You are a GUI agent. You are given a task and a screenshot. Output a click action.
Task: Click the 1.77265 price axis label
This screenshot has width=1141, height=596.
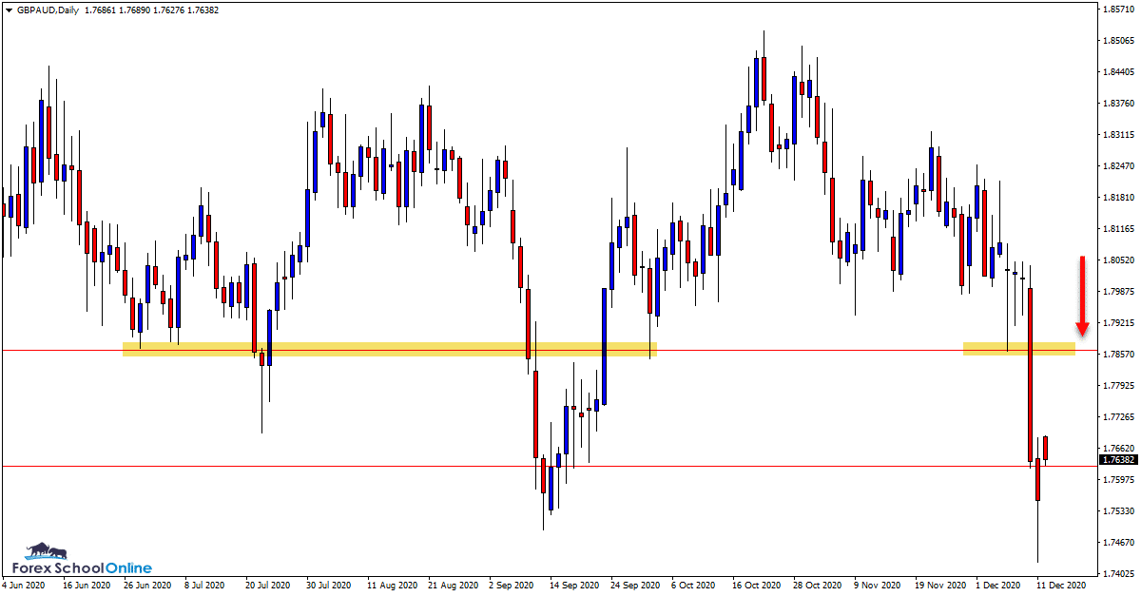click(x=1119, y=417)
